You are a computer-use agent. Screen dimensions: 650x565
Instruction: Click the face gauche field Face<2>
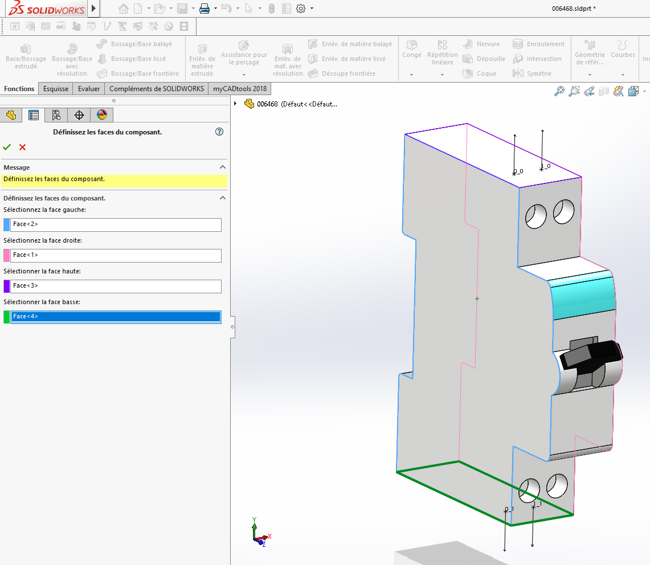tap(116, 224)
